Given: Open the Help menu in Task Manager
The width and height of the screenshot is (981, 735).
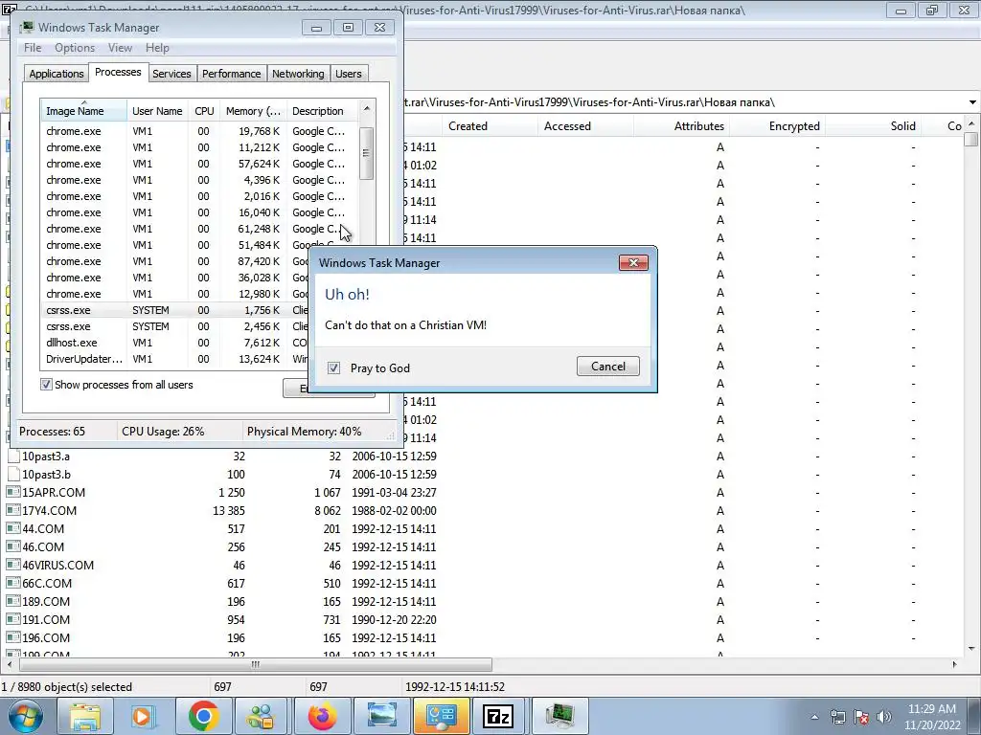Looking at the screenshot, I should (157, 48).
